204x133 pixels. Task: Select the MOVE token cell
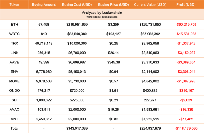pos(14,81)
